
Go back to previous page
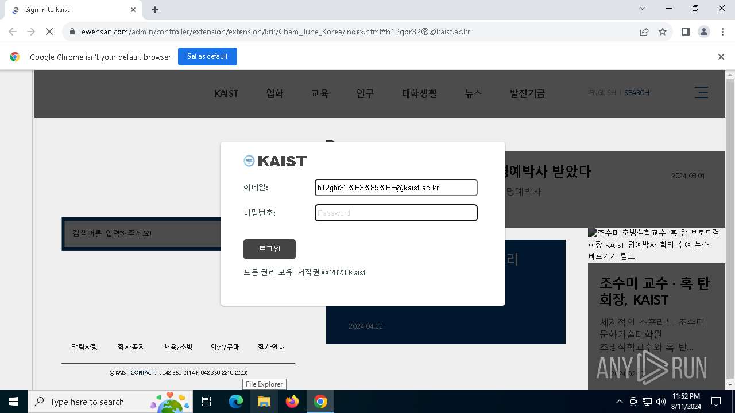(x=13, y=32)
